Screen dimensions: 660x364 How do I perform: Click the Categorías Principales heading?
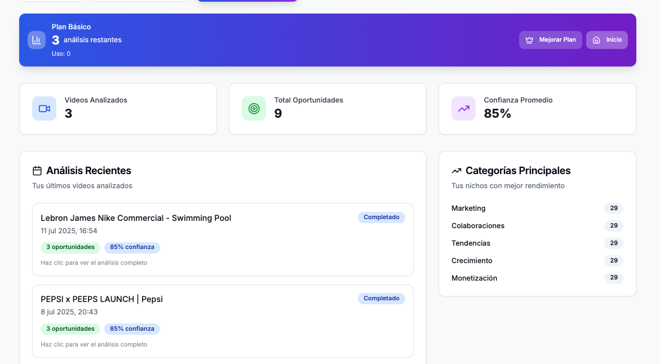(x=518, y=171)
